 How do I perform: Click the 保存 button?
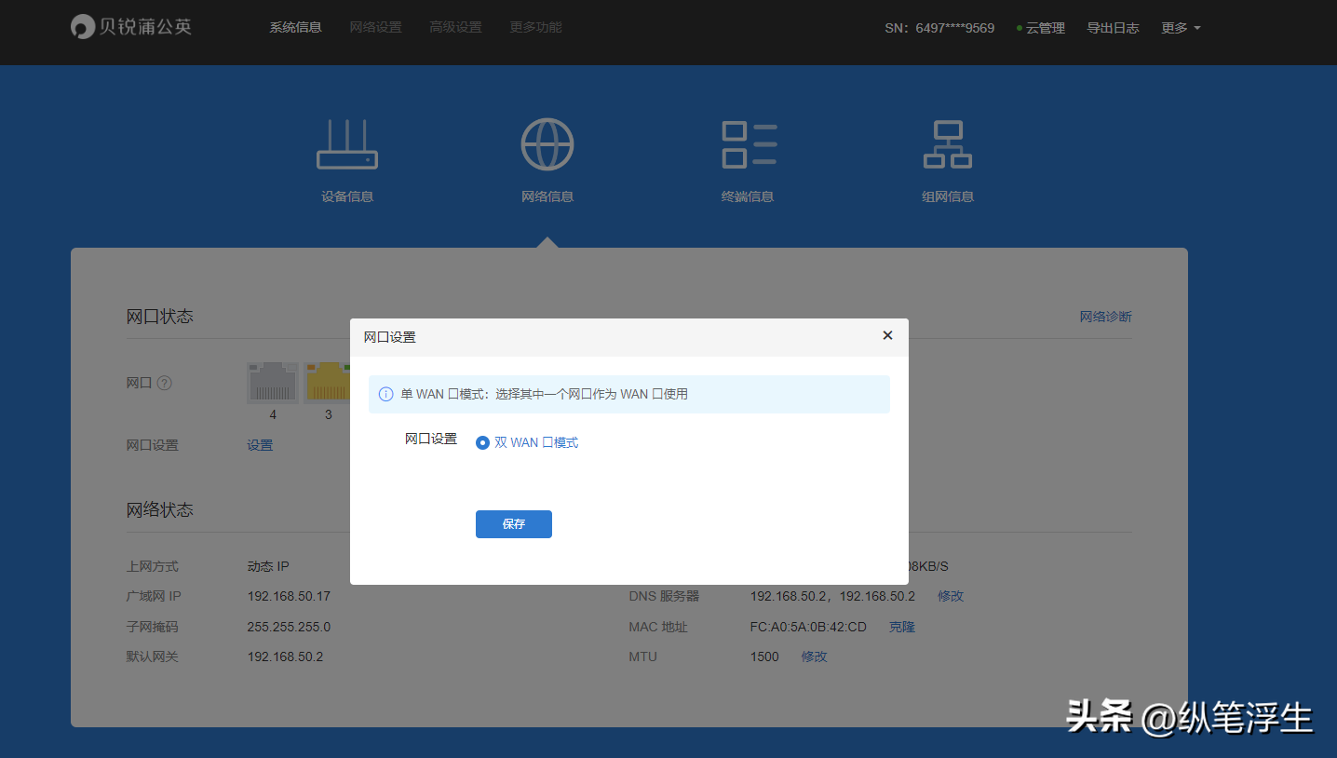(x=514, y=524)
